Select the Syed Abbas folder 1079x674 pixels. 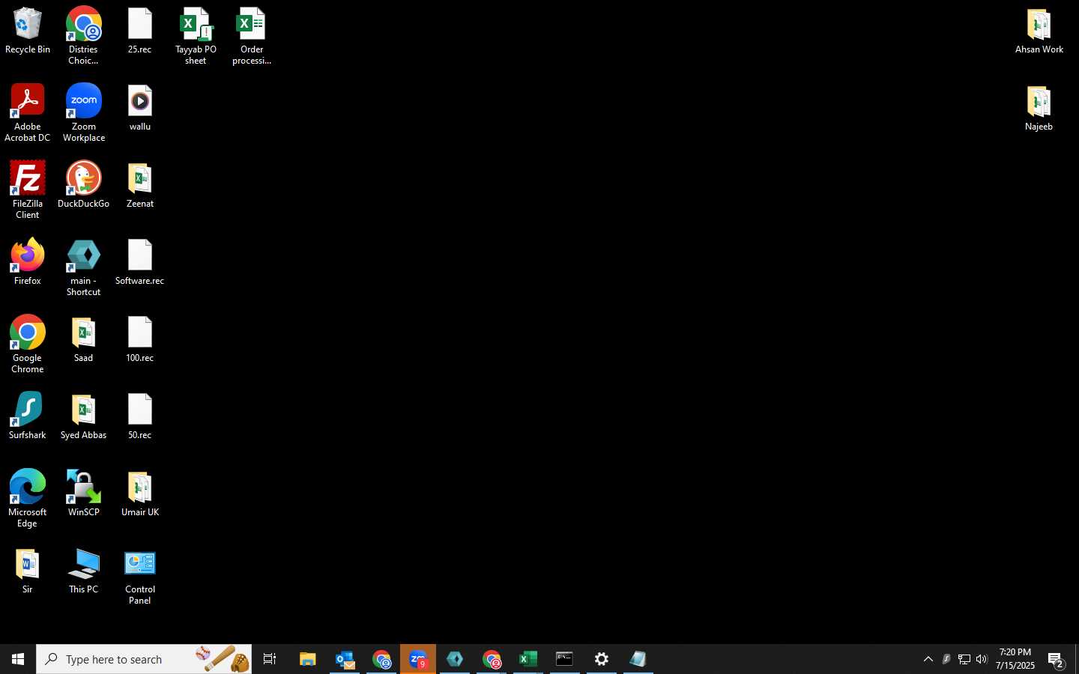tap(84, 416)
